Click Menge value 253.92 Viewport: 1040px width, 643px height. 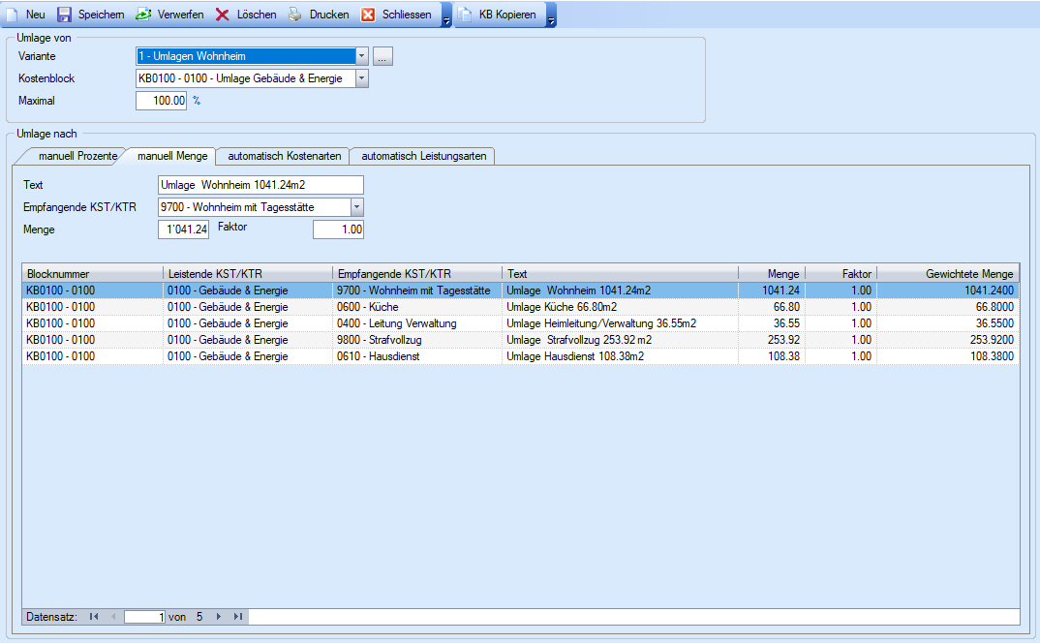pos(783,340)
